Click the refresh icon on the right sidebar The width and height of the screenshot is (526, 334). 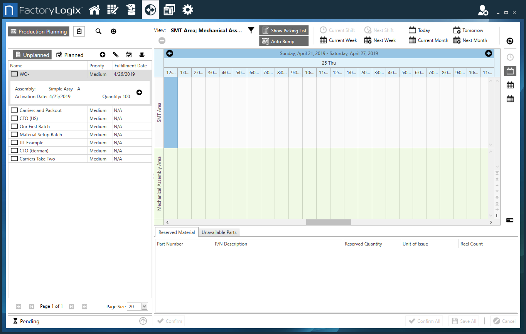(510, 41)
